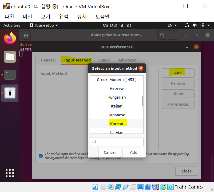Click Close in IBus Preferences
Image resolution: width=214 pixels, height=192 pixels.
pos(187,171)
